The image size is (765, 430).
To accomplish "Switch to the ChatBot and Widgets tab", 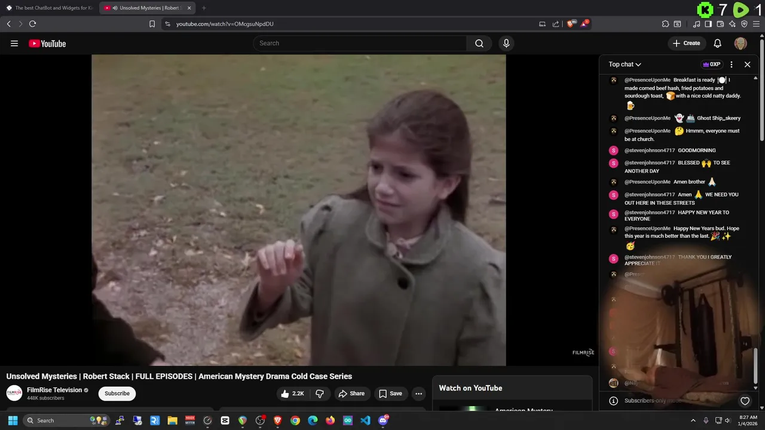I will point(50,8).
